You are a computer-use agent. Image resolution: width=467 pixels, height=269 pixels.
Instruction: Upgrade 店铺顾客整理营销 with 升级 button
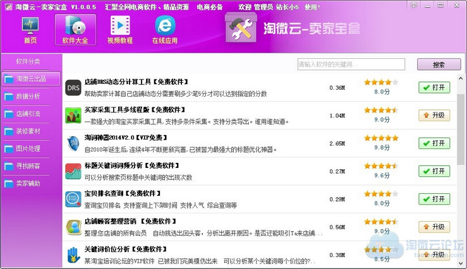[x=434, y=227]
